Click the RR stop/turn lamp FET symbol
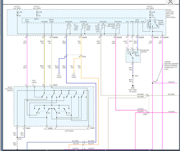 tap(118, 26)
